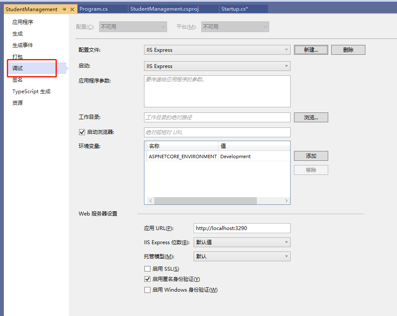Go to the 生成事件 page
The width and height of the screenshot is (397, 316).
(23, 45)
